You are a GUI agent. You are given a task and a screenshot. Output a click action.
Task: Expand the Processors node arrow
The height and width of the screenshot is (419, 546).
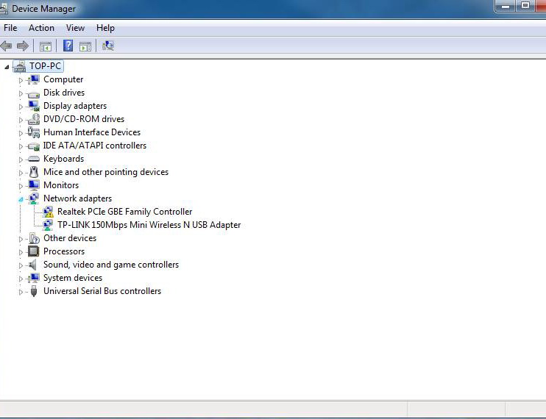[x=21, y=252]
